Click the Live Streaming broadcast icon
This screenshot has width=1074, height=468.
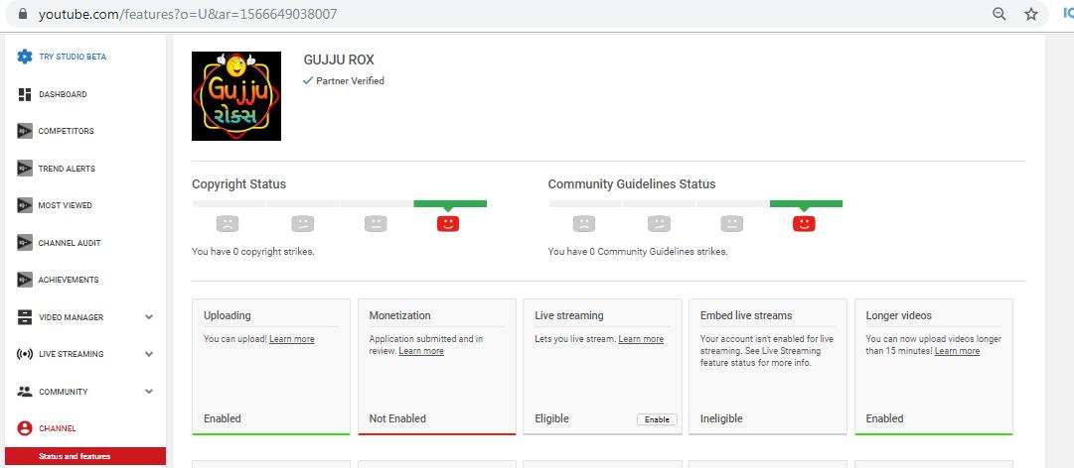tap(25, 354)
